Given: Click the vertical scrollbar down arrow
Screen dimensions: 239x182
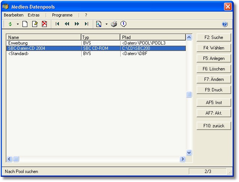Looking at the screenshot, I should click(x=189, y=153).
